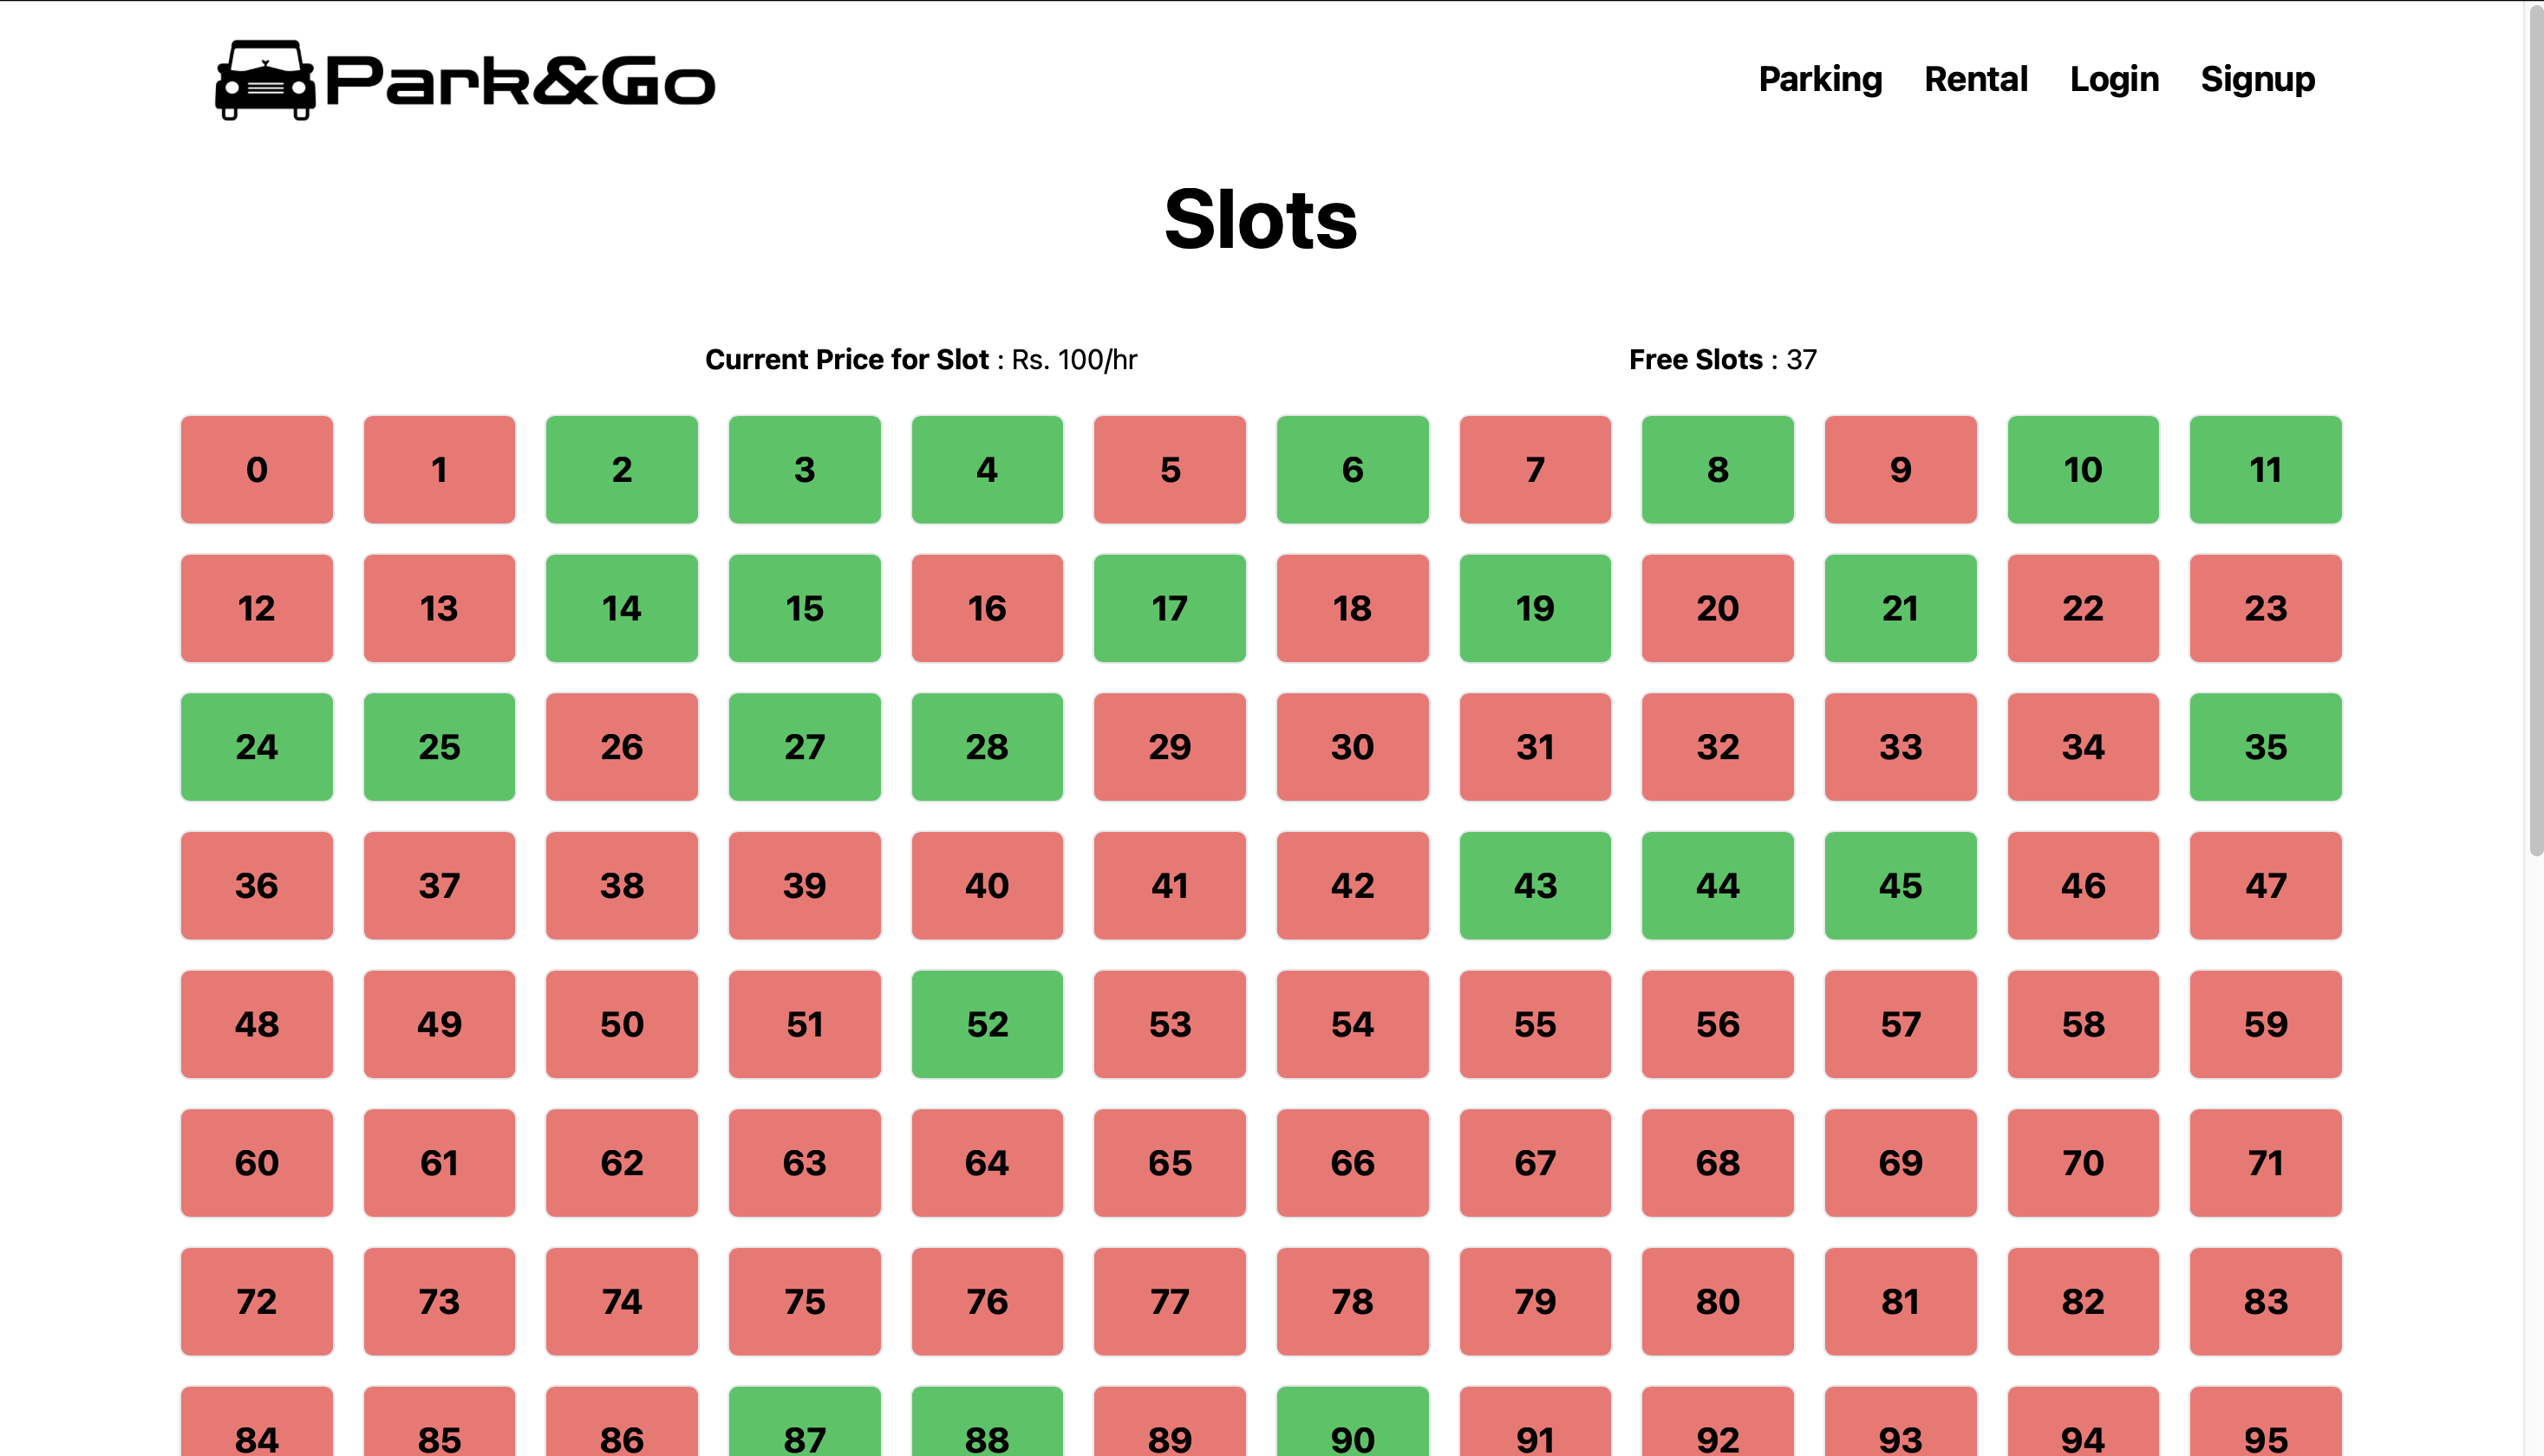This screenshot has width=2544, height=1456.
Task: Select free slot 43
Action: point(1536,886)
